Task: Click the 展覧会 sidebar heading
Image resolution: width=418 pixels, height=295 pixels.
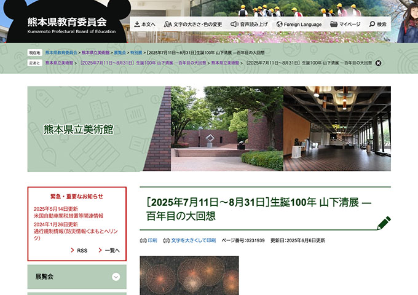Action: 44,277
